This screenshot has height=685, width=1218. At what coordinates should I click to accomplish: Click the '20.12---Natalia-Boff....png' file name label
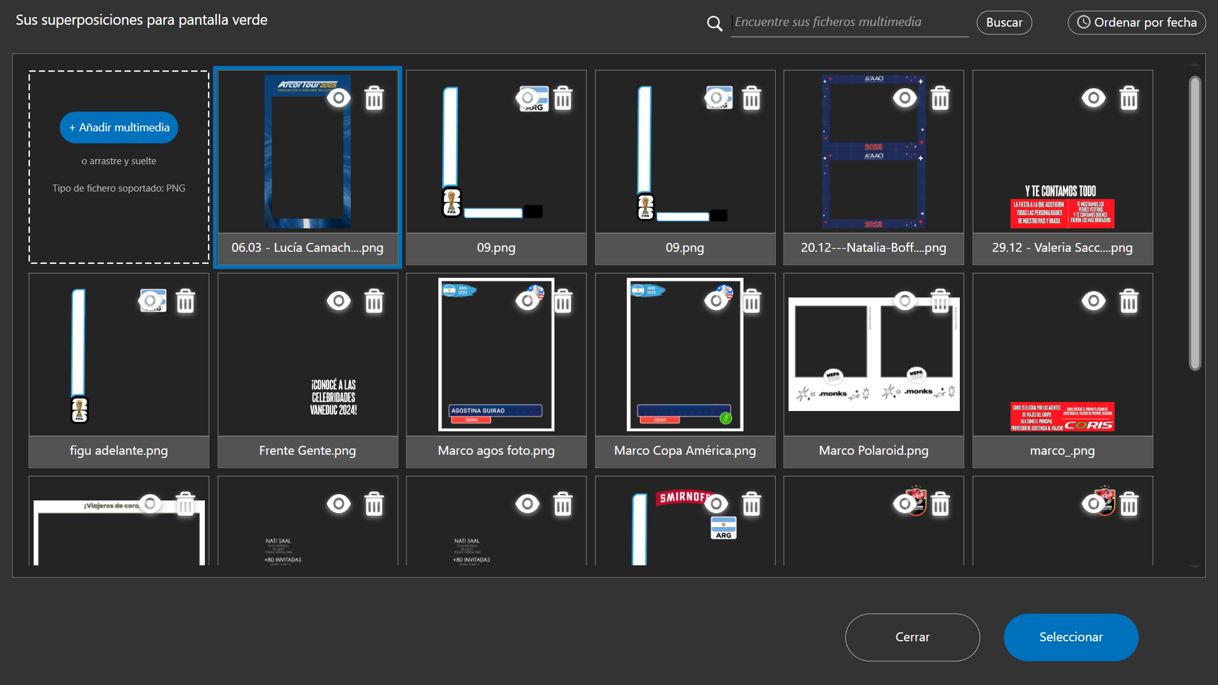[874, 248]
